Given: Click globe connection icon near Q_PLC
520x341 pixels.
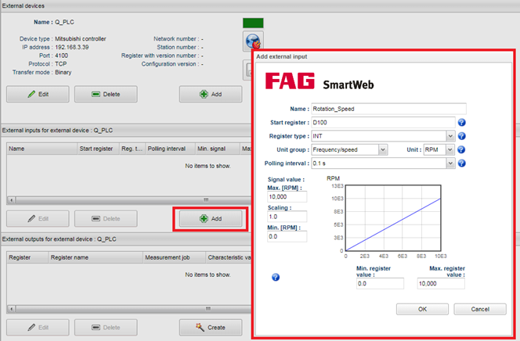Looking at the screenshot, I should [x=253, y=41].
